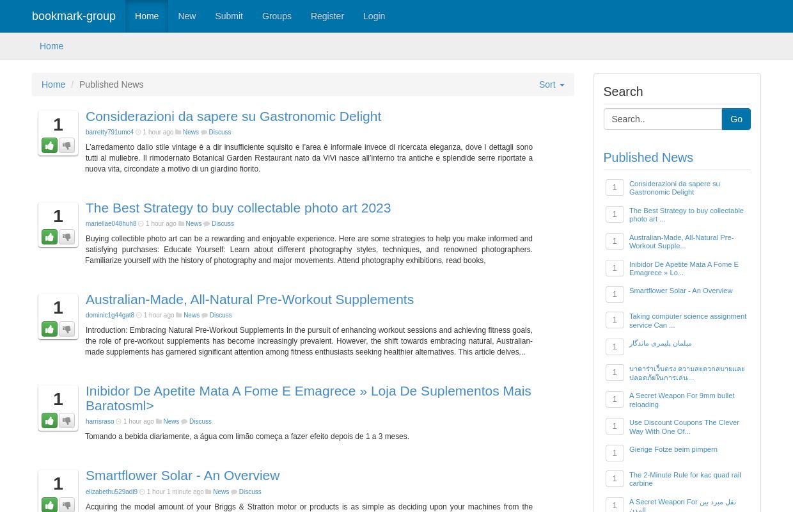Switch to the Home tab in the navbar
The image size is (793, 512).
[147, 16]
